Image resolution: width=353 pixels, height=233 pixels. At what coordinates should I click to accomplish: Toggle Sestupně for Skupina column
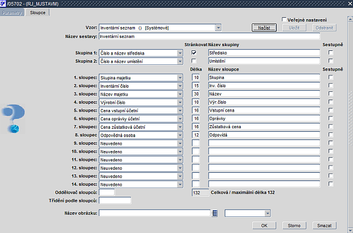coord(331,77)
